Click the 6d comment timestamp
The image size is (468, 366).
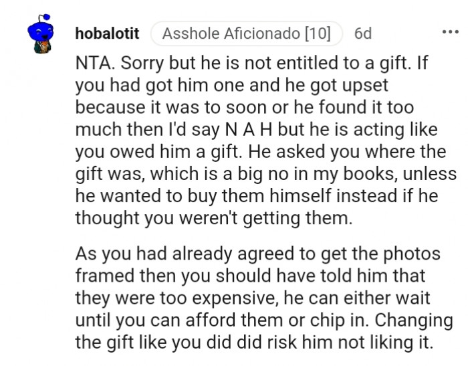tap(363, 33)
